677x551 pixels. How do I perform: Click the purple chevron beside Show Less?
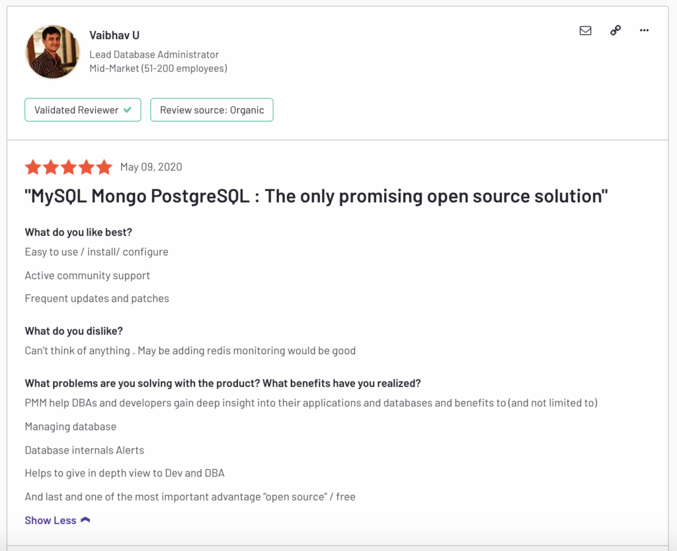(85, 520)
